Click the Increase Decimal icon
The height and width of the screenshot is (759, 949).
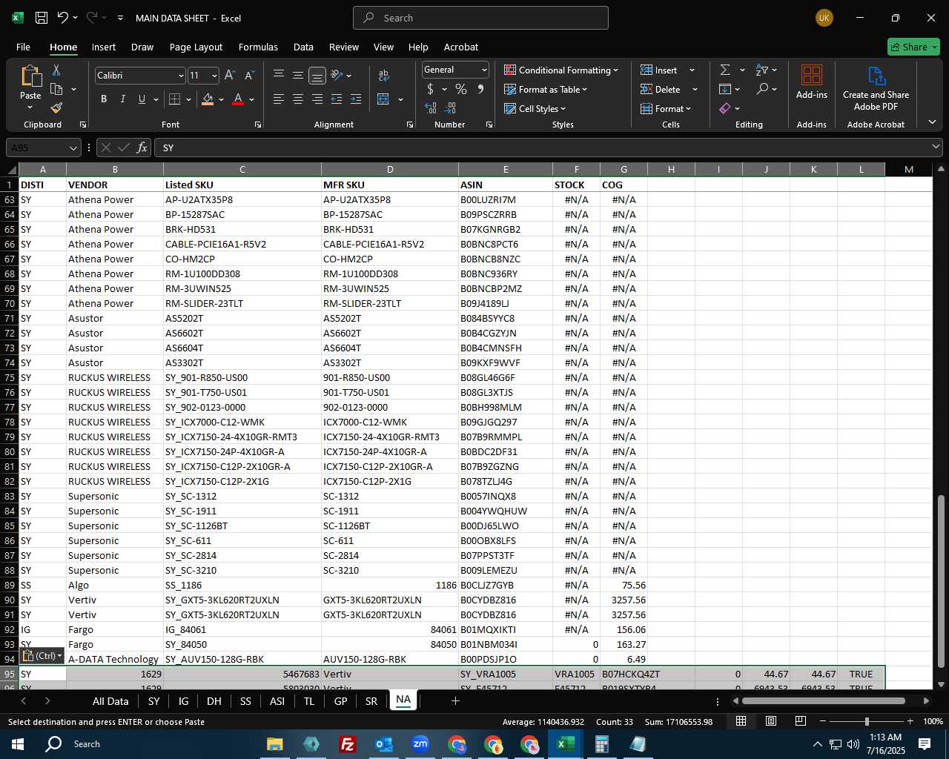click(x=431, y=108)
